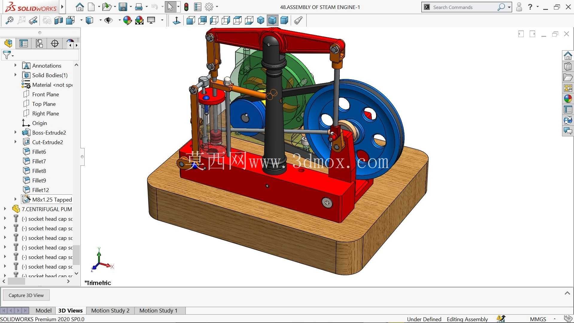Activate the Section View icon
574x323 pixels.
(x=59, y=20)
